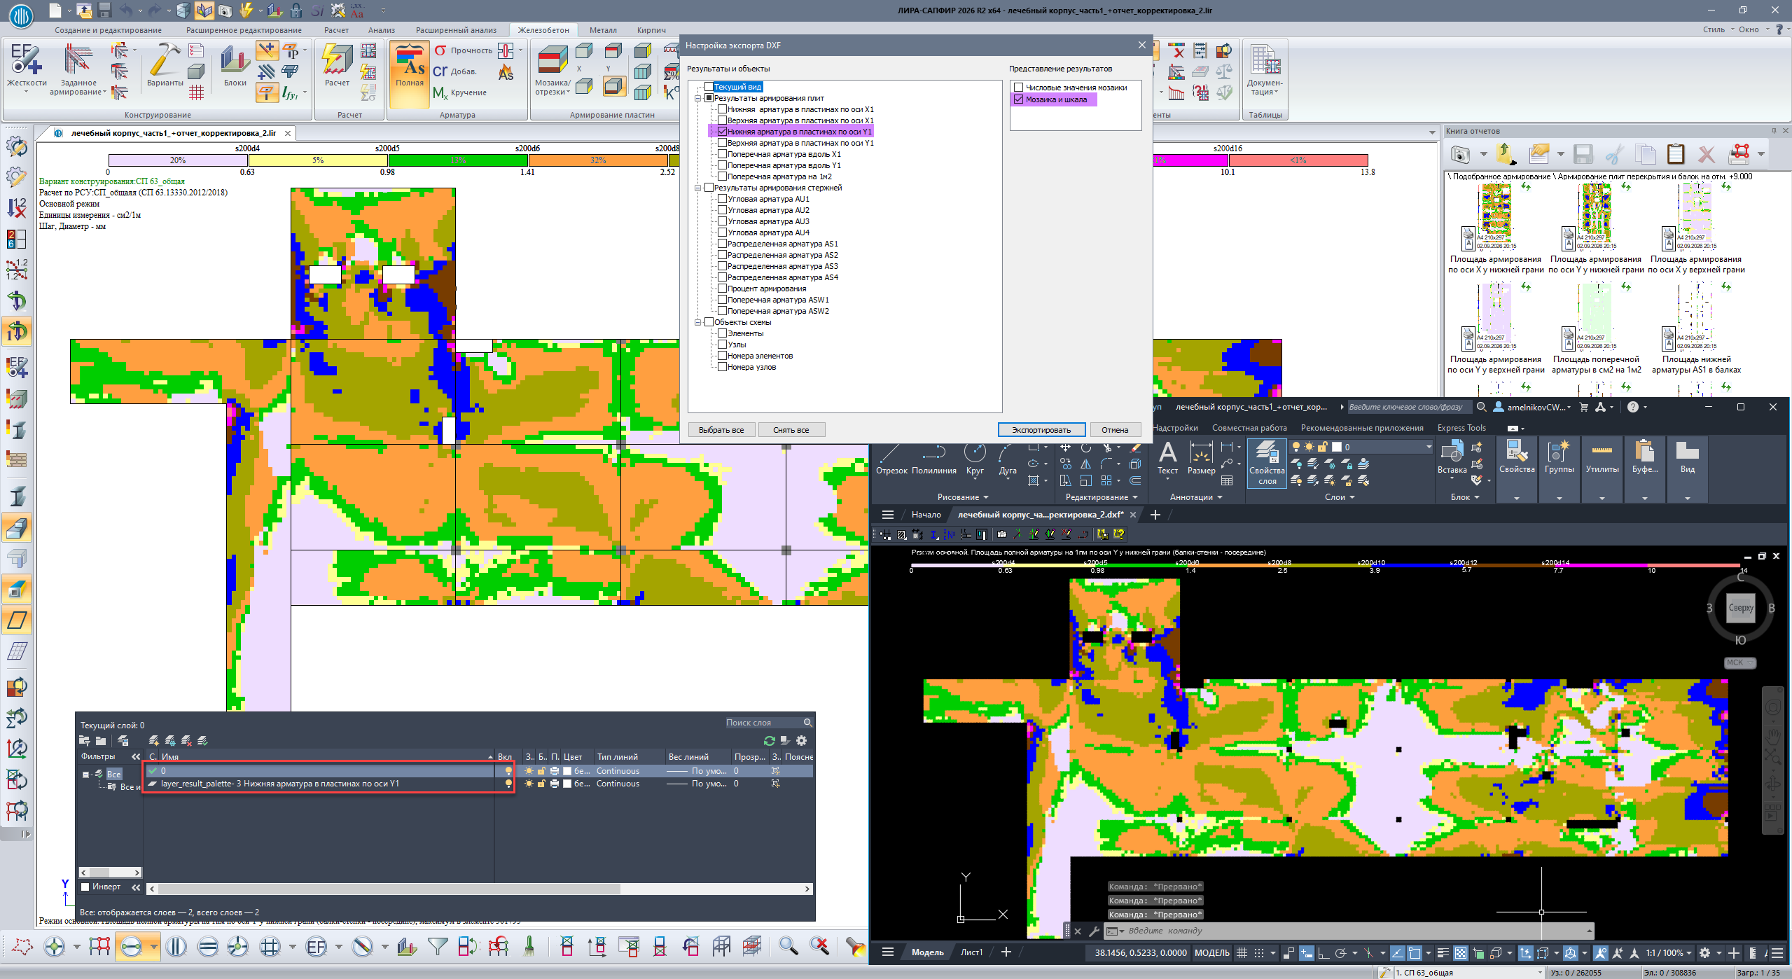1792x979 pixels.
Task: Check the Текущий вид checkbox
Action: tap(709, 87)
